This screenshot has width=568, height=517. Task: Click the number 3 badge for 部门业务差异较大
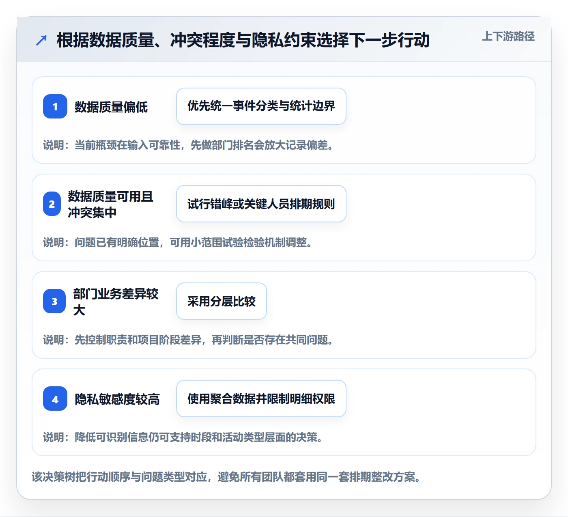(54, 301)
